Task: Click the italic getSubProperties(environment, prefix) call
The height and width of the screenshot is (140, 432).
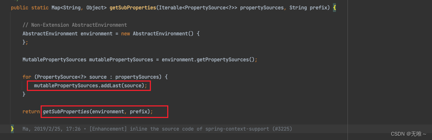Action: pyautogui.click(x=96, y=112)
